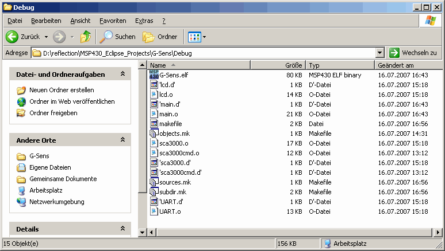The height and width of the screenshot is (251, 445).
Task: Toggle the Ordner folders pane button
Action: pos(159,37)
